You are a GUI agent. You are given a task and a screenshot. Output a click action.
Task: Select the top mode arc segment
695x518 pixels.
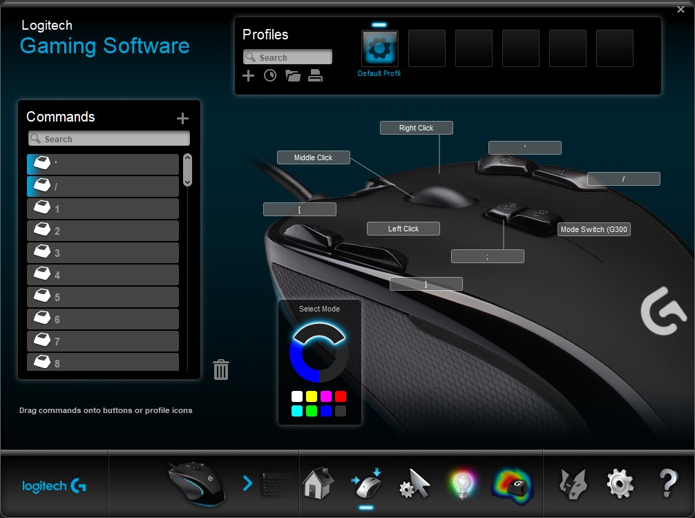click(319, 331)
